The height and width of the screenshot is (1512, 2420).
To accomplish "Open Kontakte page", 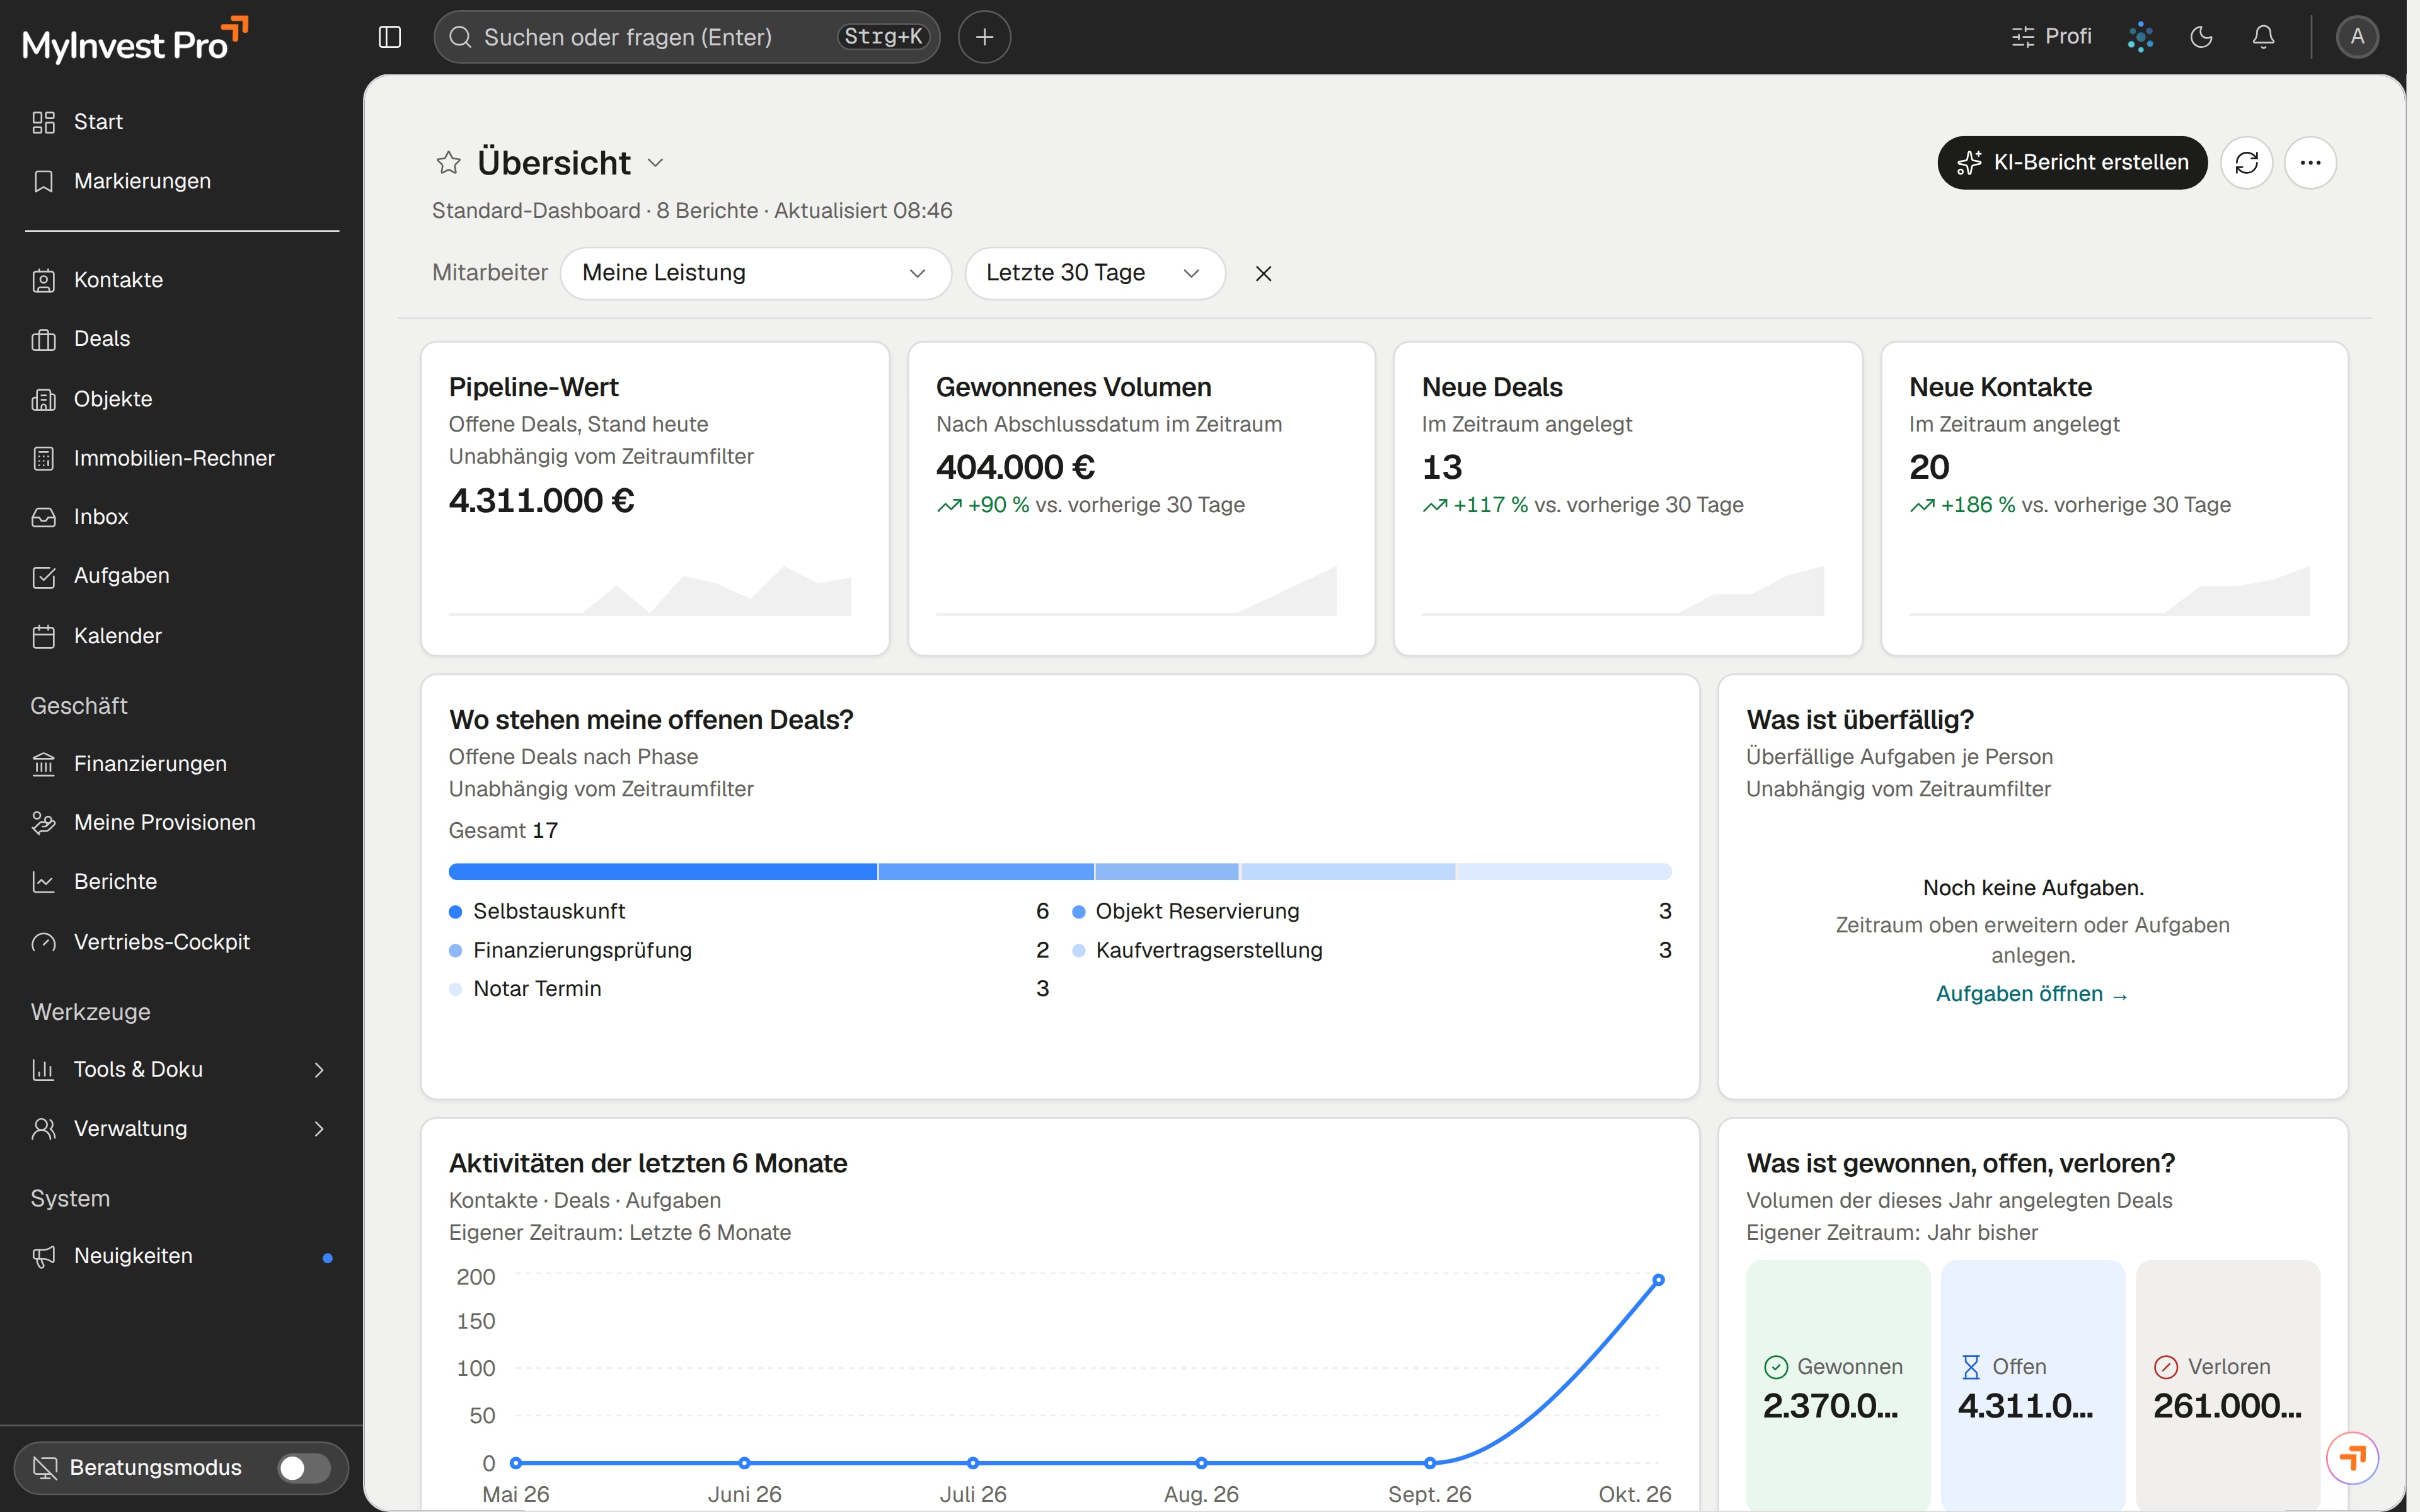I will pos(181,280).
